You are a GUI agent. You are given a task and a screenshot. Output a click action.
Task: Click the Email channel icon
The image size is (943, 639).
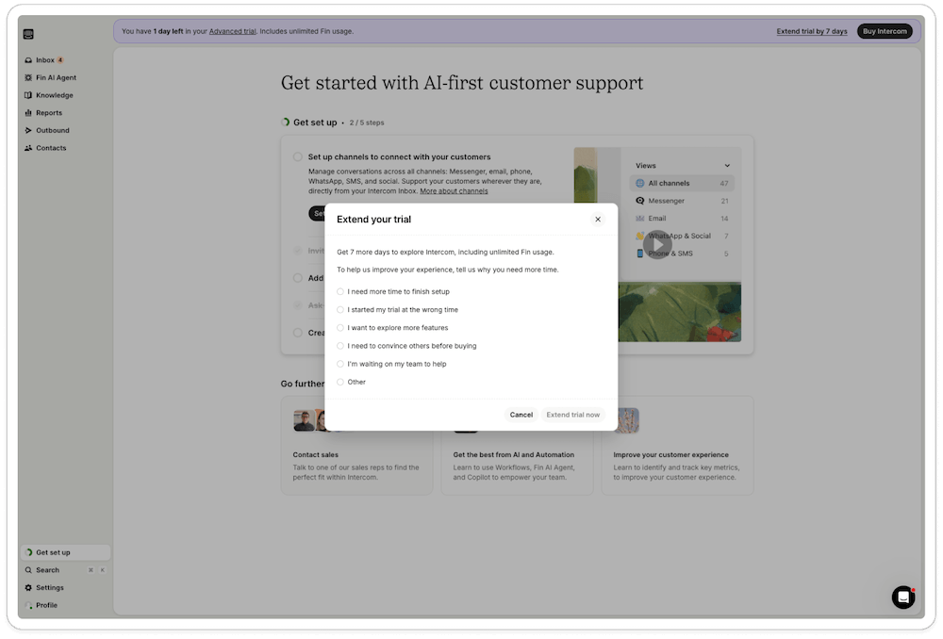coord(640,219)
